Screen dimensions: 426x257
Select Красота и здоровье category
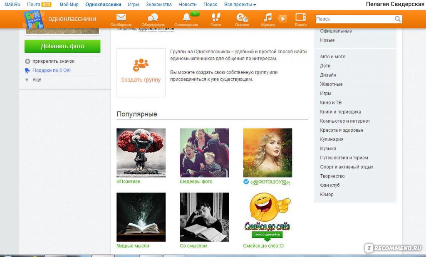pos(342,131)
